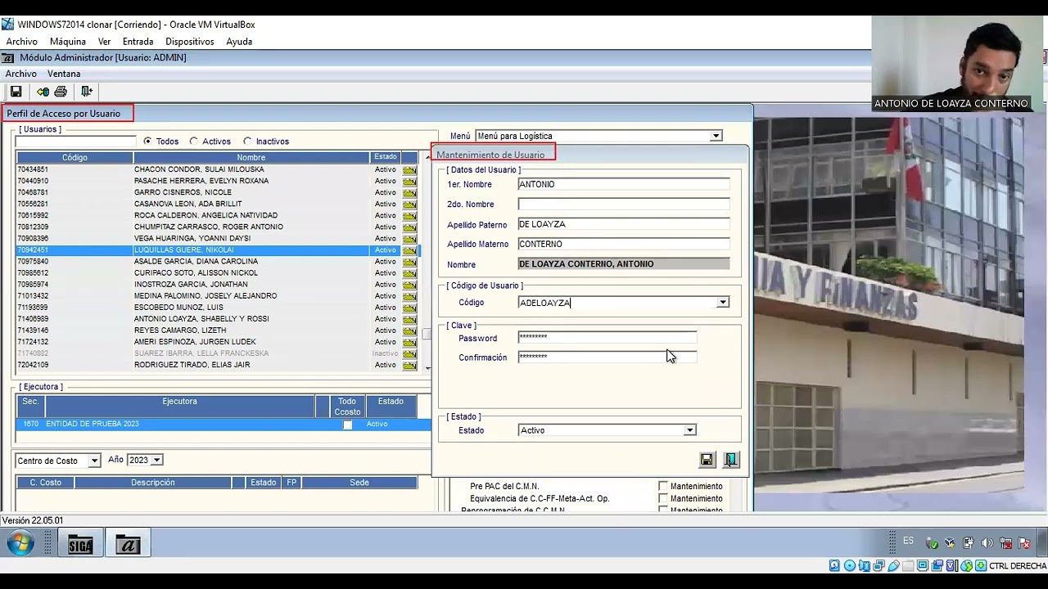
Task: Select the Todos radio button
Action: [x=147, y=142]
